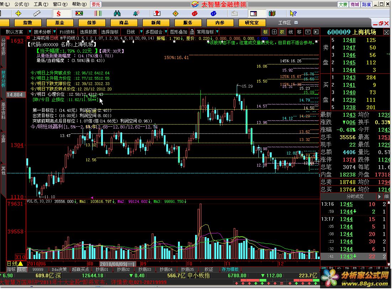Open the binoculars search icon
Image resolution: width=392 pixels, height=289 pixels.
tap(117, 13)
